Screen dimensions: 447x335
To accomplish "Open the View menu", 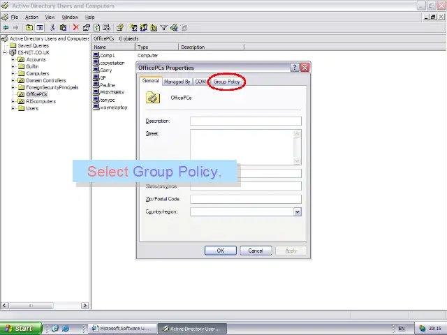I will pyautogui.click(x=50, y=17).
